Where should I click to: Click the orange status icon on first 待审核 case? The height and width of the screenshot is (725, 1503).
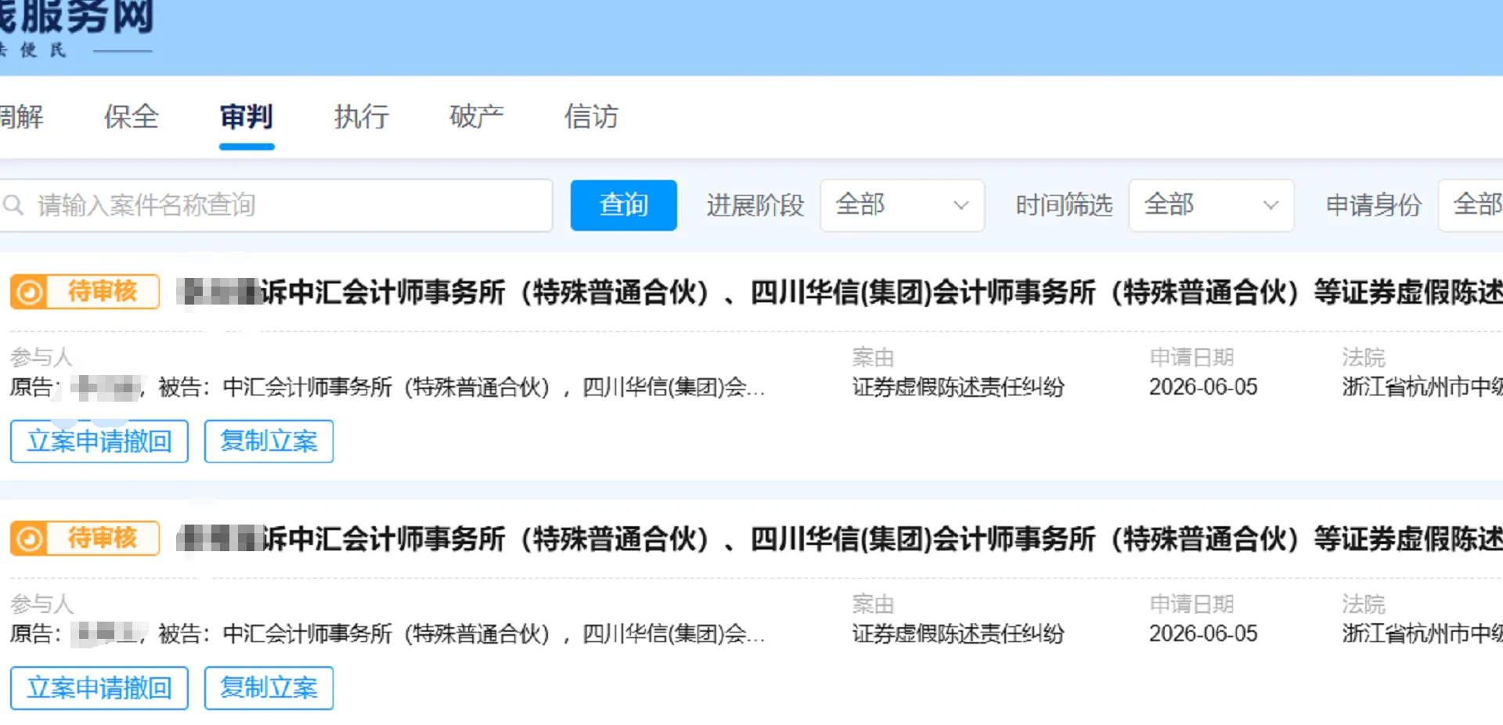tap(30, 292)
